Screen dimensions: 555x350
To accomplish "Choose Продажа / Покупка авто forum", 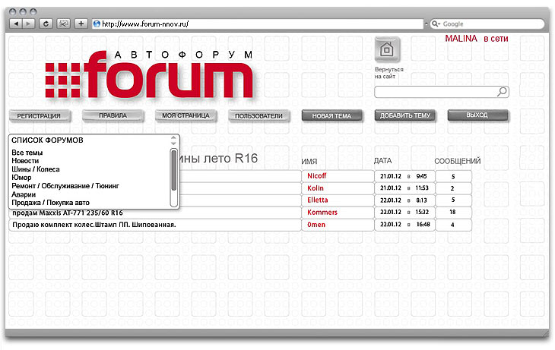I will (x=51, y=203).
